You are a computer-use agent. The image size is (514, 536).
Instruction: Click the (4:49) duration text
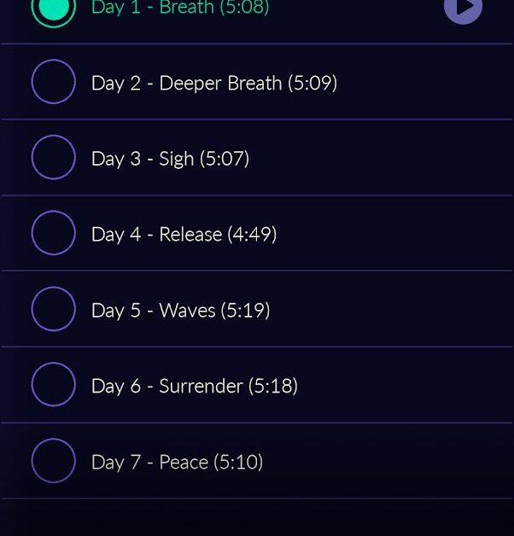click(x=252, y=235)
